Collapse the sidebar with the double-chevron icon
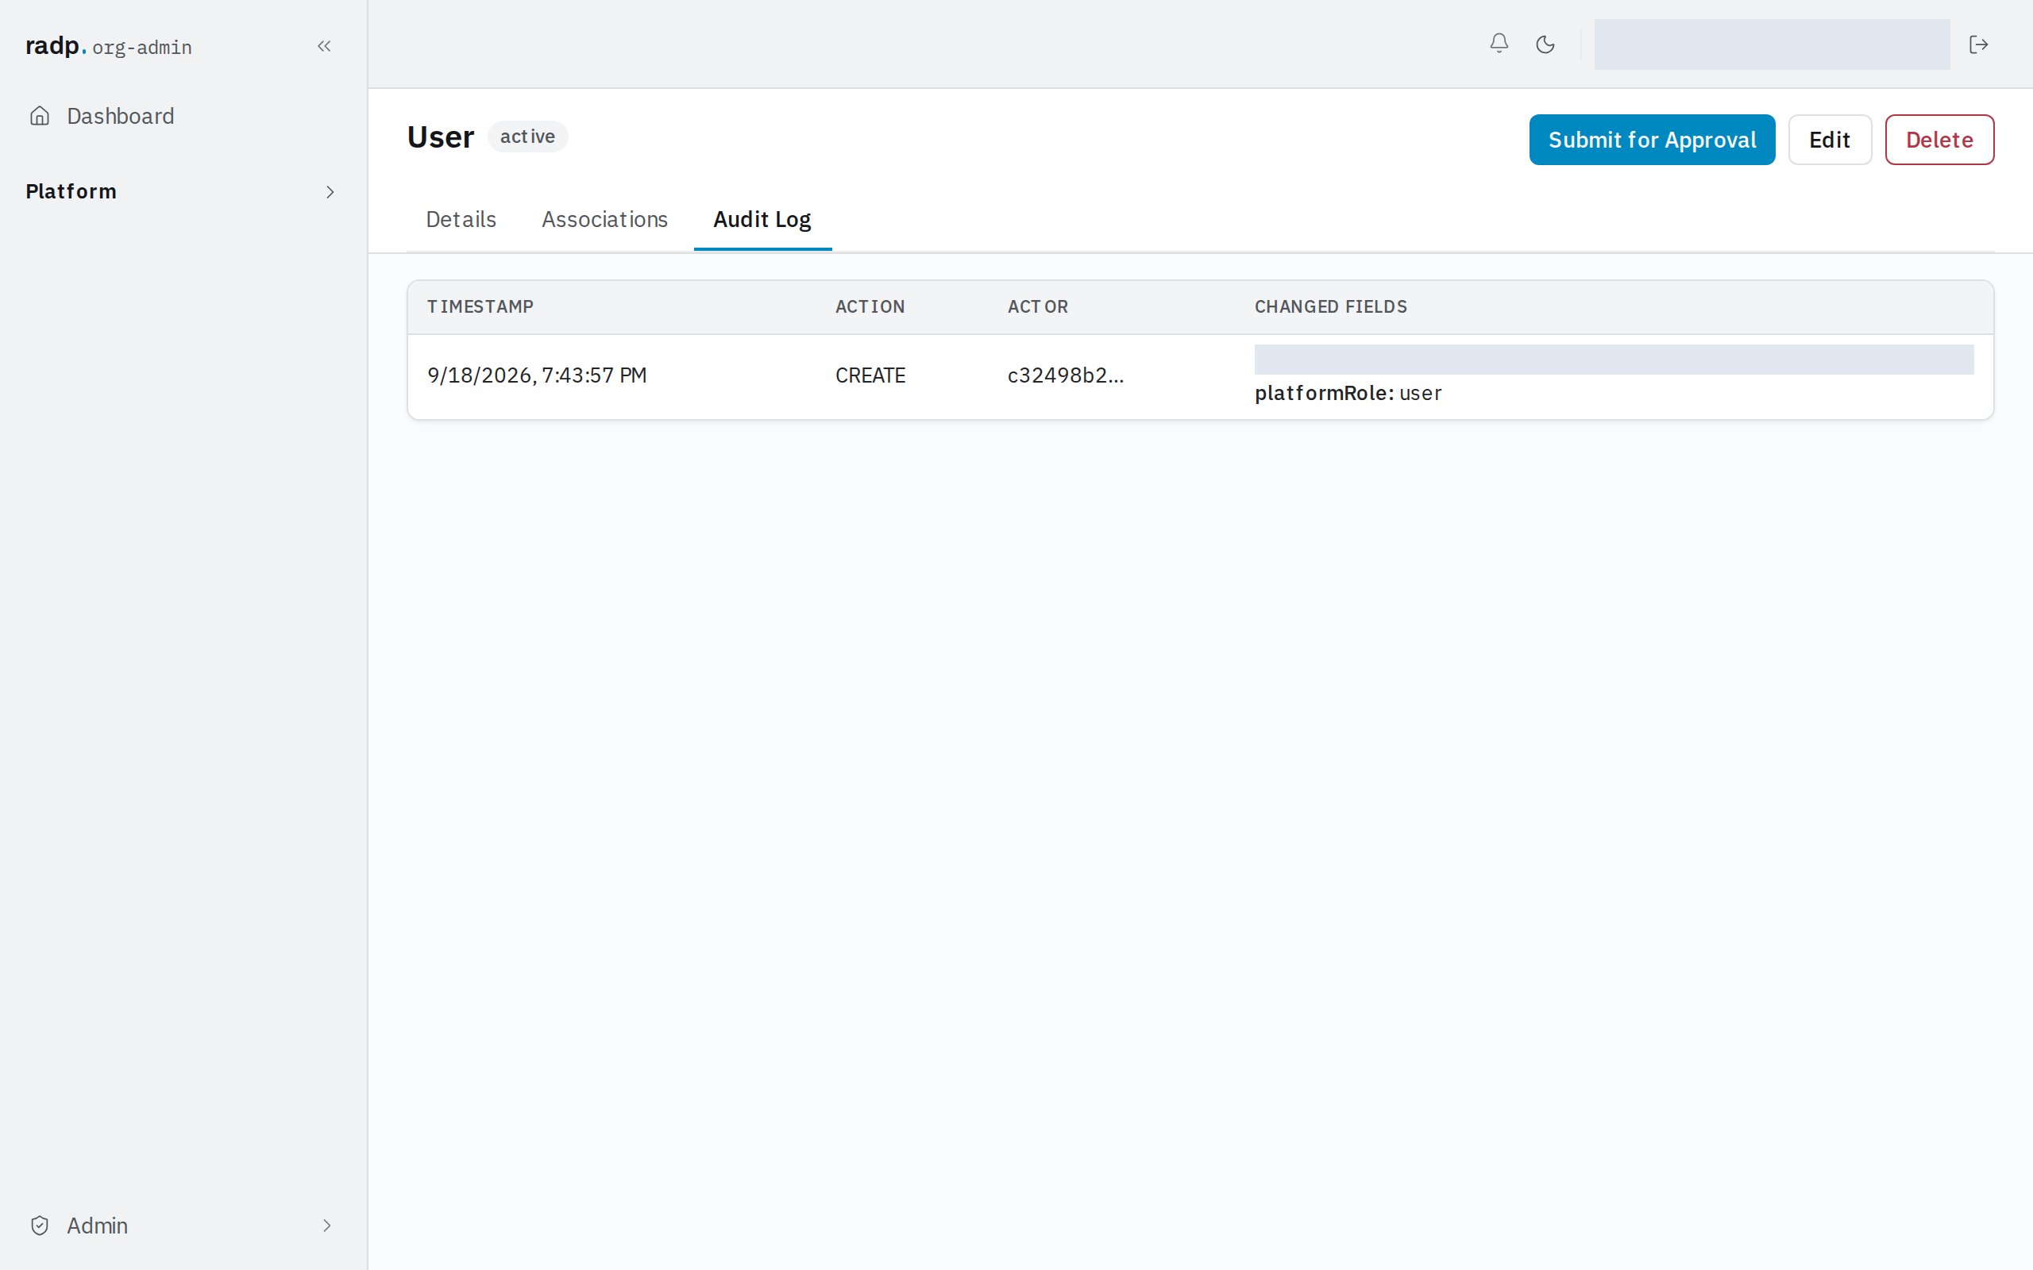Screen dimensions: 2033x1270 point(324,46)
